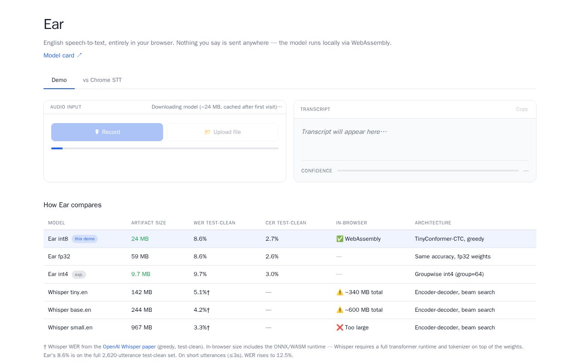The height and width of the screenshot is (362, 580).
Task: Open the OpenAI Whisper paper link
Action: coord(129,347)
